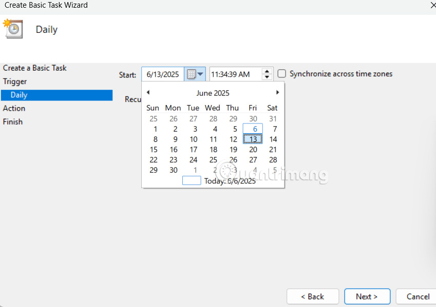Select Create a Basic Task in the sidebar
The image size is (436, 307).
(x=34, y=68)
